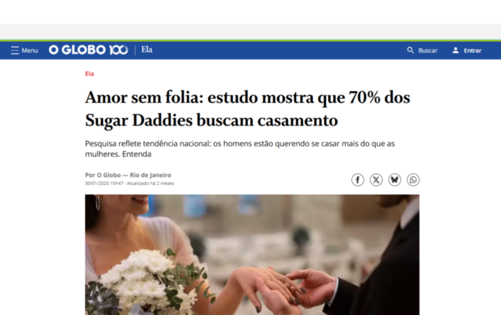The height and width of the screenshot is (315, 501).
Task: Click the article headline about Sugar Daddies
Action: (x=248, y=109)
